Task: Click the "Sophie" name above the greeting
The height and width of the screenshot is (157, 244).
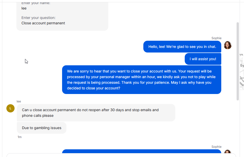Action: pyautogui.click(x=216, y=38)
